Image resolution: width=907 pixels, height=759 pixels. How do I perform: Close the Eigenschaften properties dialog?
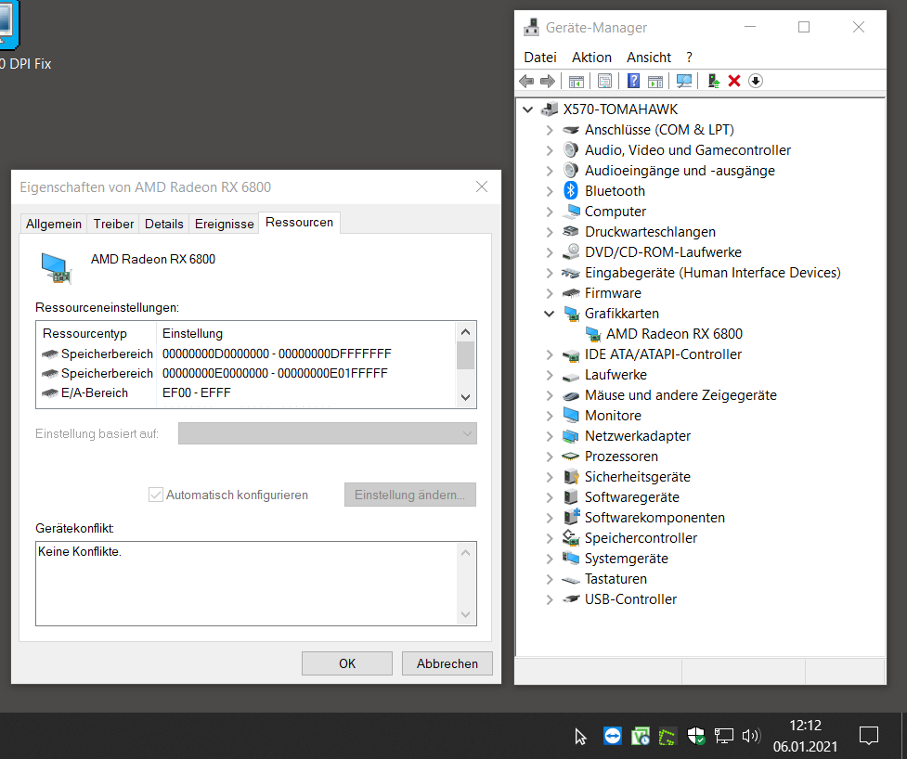(x=482, y=187)
